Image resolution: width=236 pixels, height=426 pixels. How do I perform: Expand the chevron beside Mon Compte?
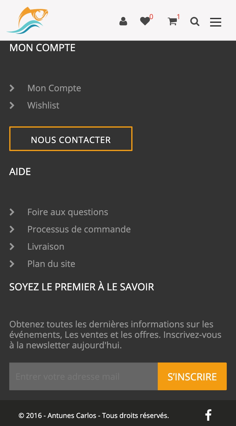coord(12,88)
